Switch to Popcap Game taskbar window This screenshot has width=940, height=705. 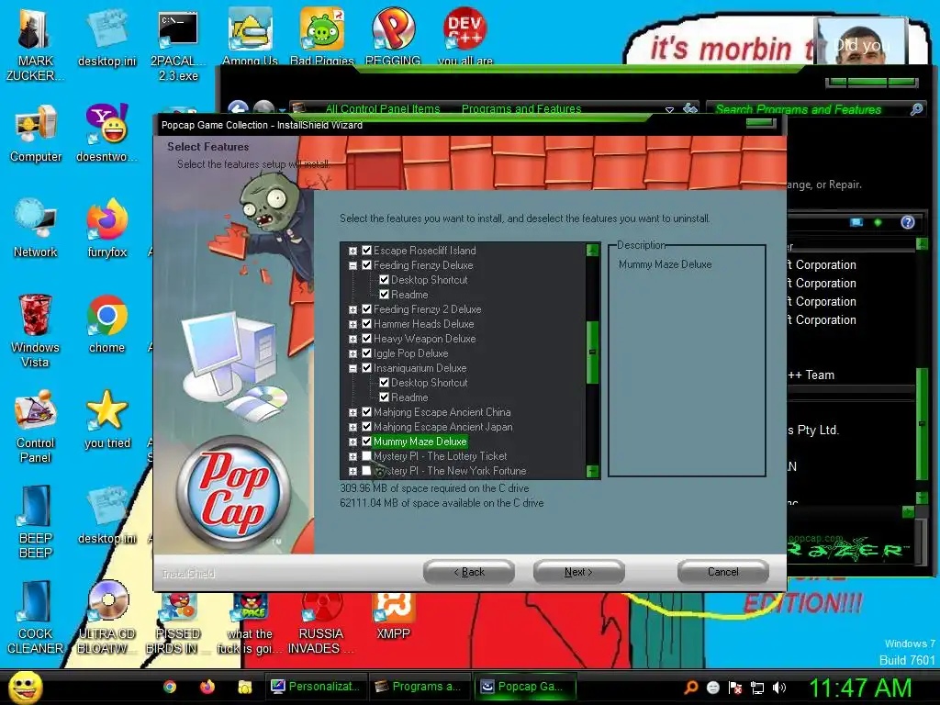[524, 687]
